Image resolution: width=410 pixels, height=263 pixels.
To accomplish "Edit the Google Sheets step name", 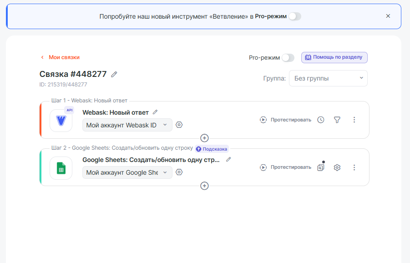I will click(228, 160).
